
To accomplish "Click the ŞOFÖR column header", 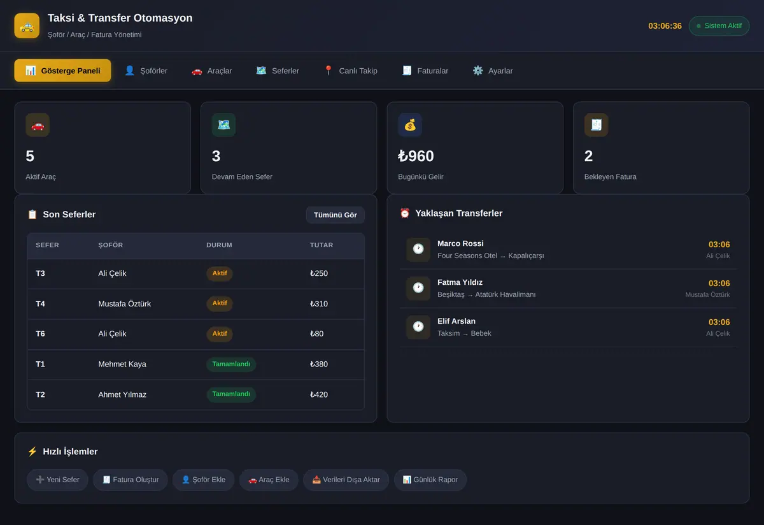I will pos(111,245).
